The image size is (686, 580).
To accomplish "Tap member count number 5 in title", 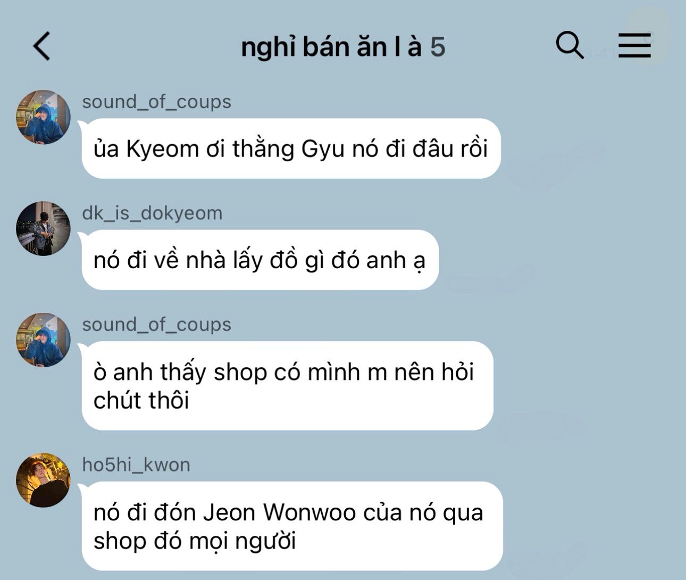I will [438, 47].
